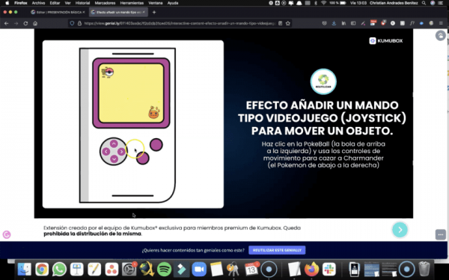
Task: Reload the current page
Action: click(x=25, y=23)
